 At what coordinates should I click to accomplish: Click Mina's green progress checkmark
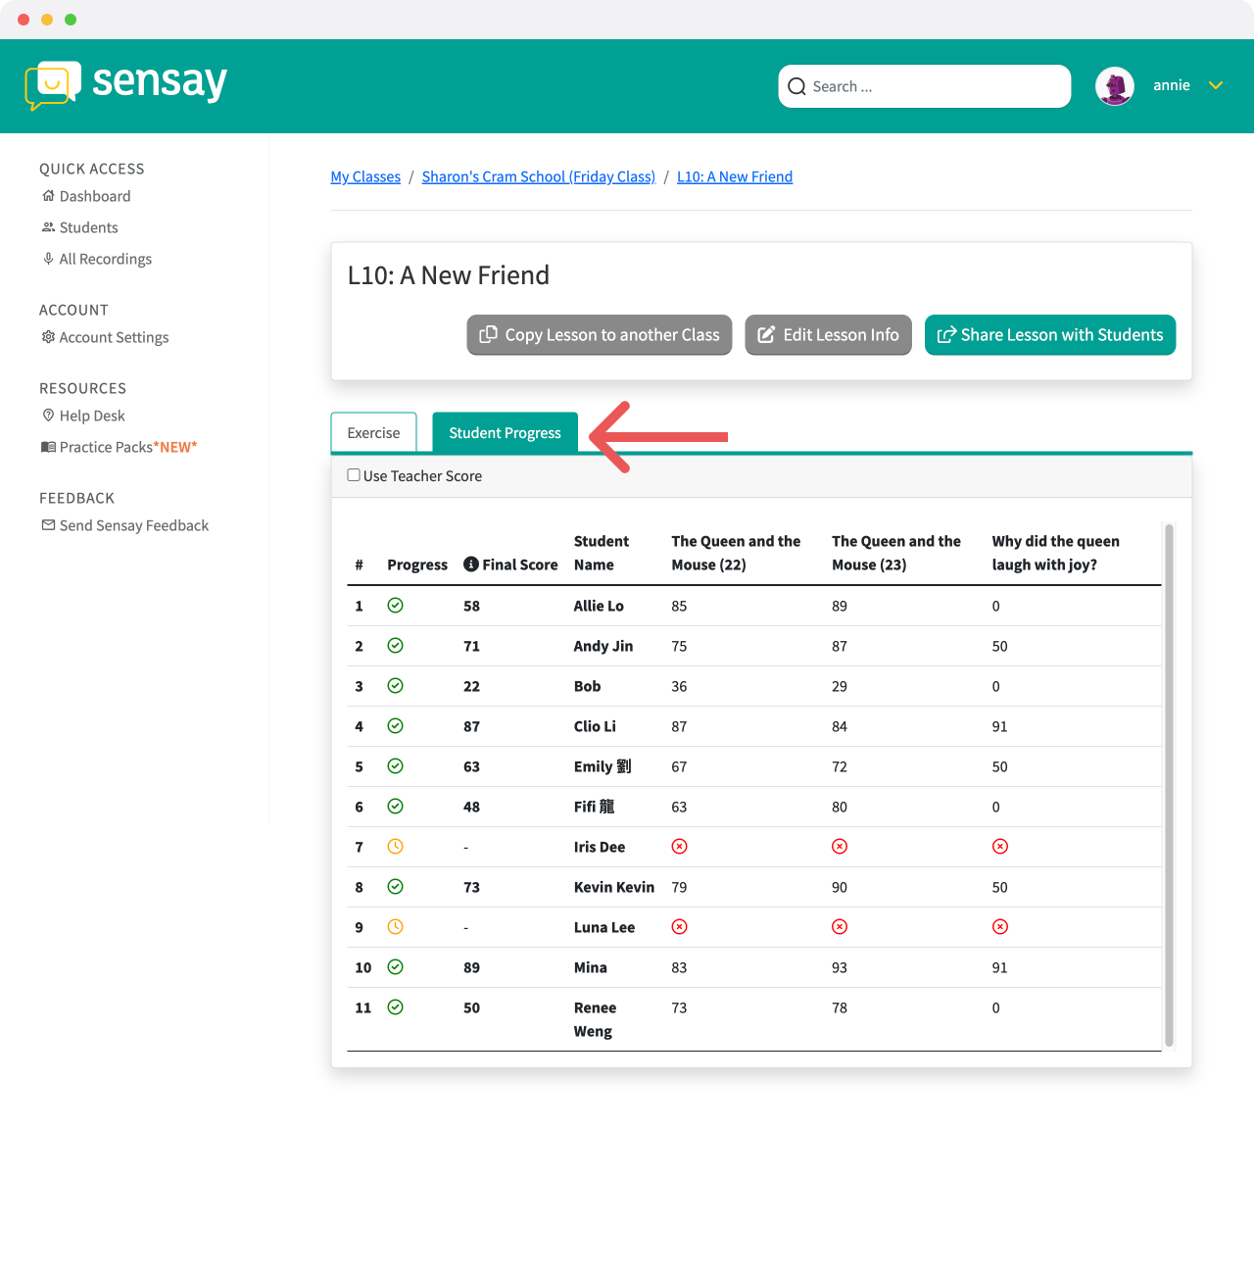(x=396, y=967)
